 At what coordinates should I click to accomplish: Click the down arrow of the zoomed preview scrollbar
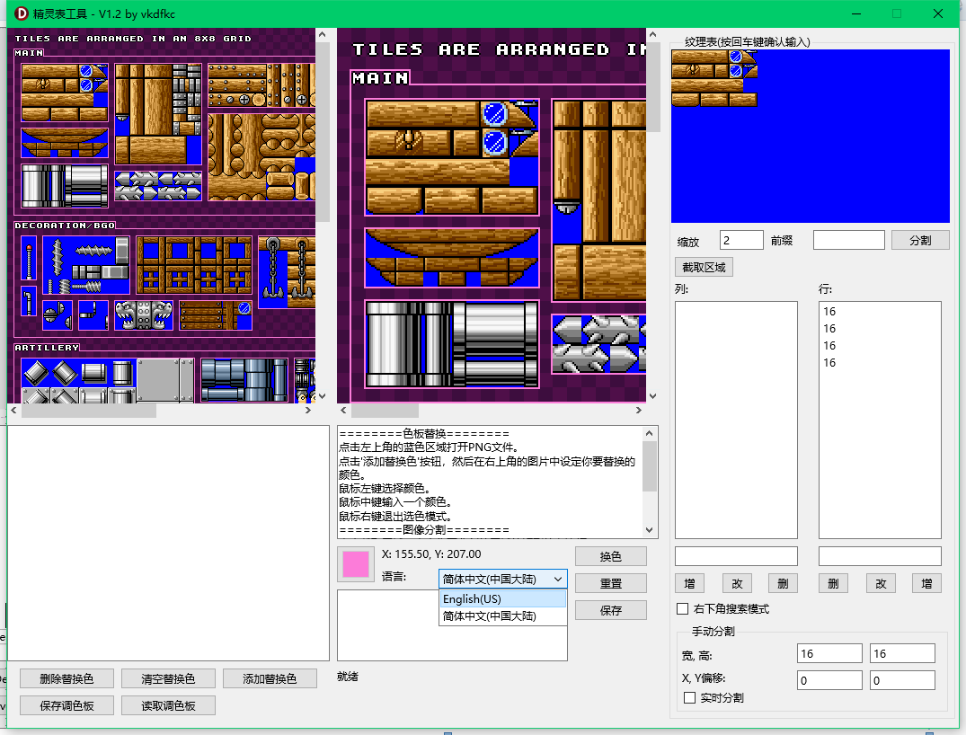653,396
